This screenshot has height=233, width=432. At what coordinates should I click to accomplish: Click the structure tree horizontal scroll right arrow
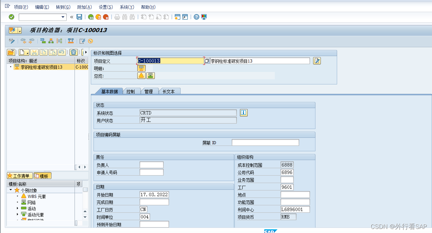pyautogui.click(x=85, y=167)
